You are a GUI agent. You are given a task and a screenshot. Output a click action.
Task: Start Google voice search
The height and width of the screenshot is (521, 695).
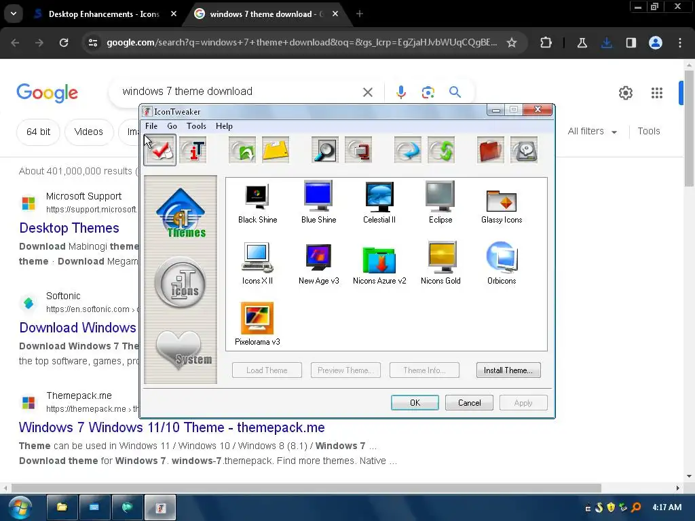coord(400,92)
